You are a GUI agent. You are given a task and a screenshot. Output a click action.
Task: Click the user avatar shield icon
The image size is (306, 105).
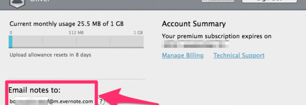17,4
